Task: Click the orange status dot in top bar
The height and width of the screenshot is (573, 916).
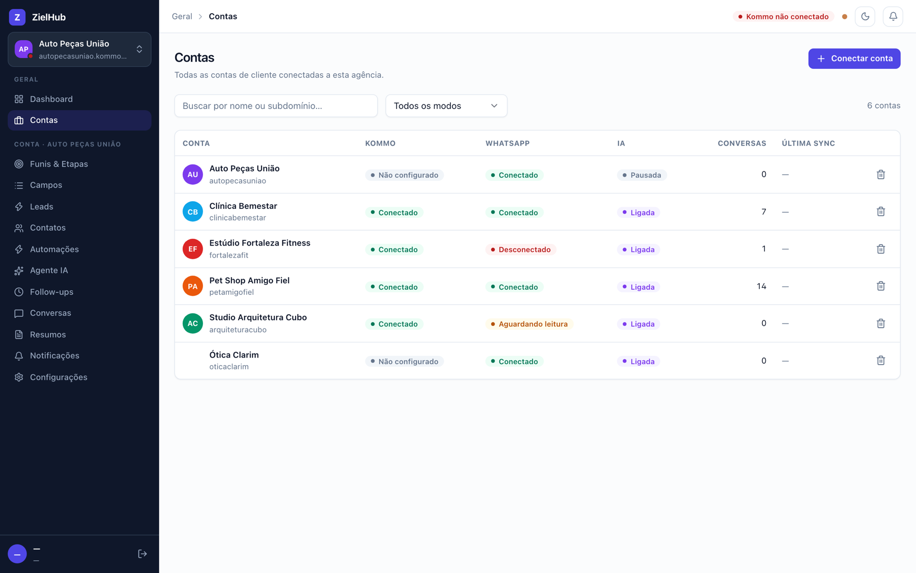Action: 845,17
